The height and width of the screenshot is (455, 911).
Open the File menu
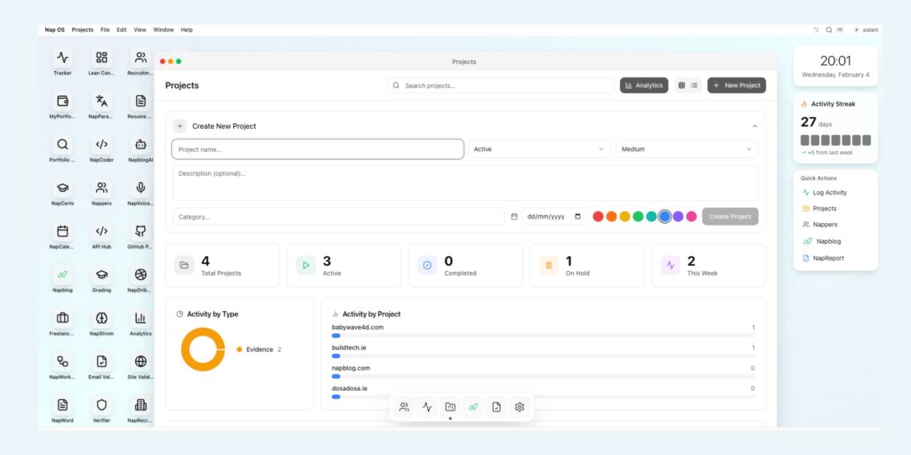coord(105,29)
